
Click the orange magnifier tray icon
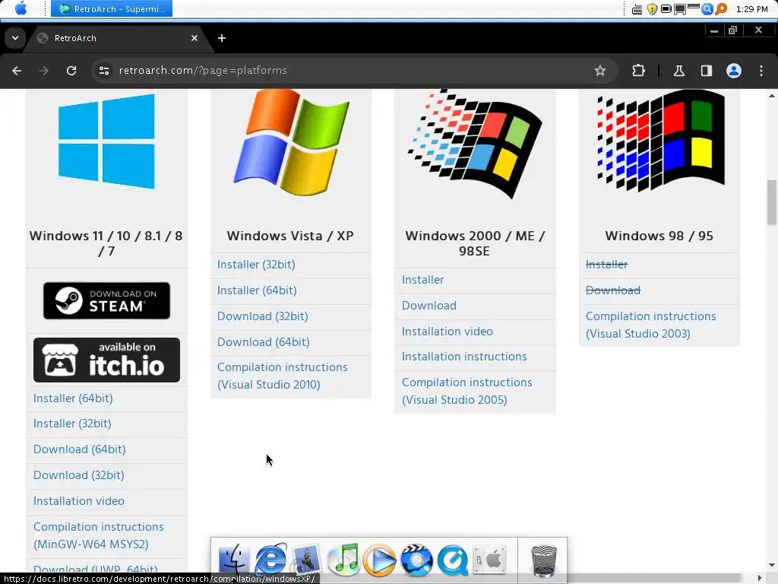pos(721,9)
